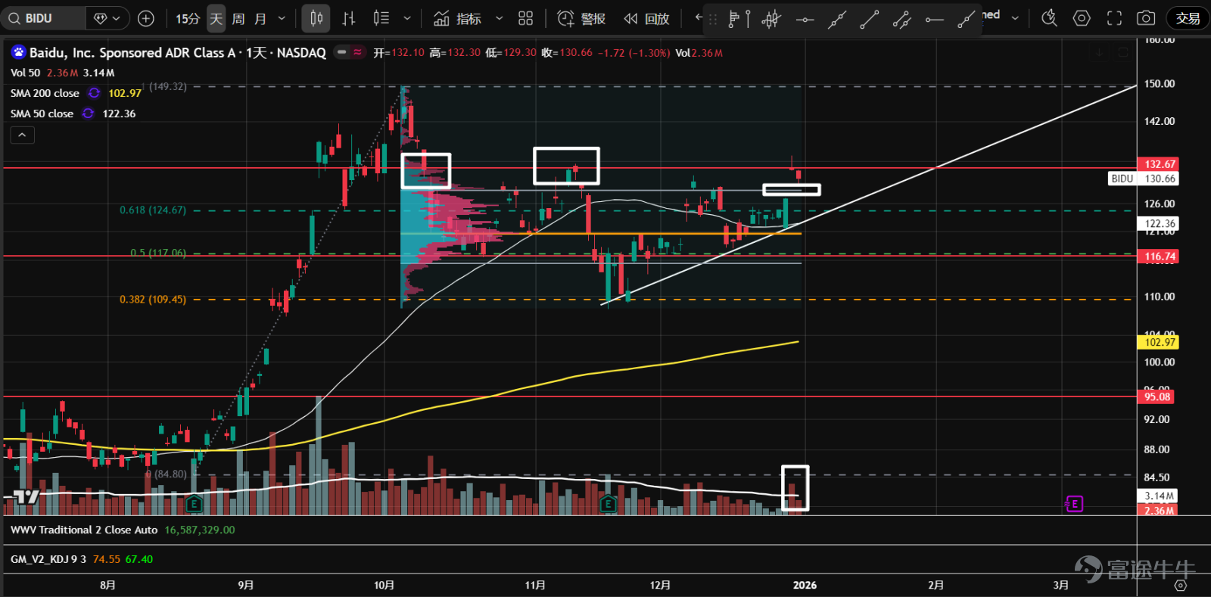
Task: Click the go-to-date target icon at bottom right
Action: [x=1180, y=585]
